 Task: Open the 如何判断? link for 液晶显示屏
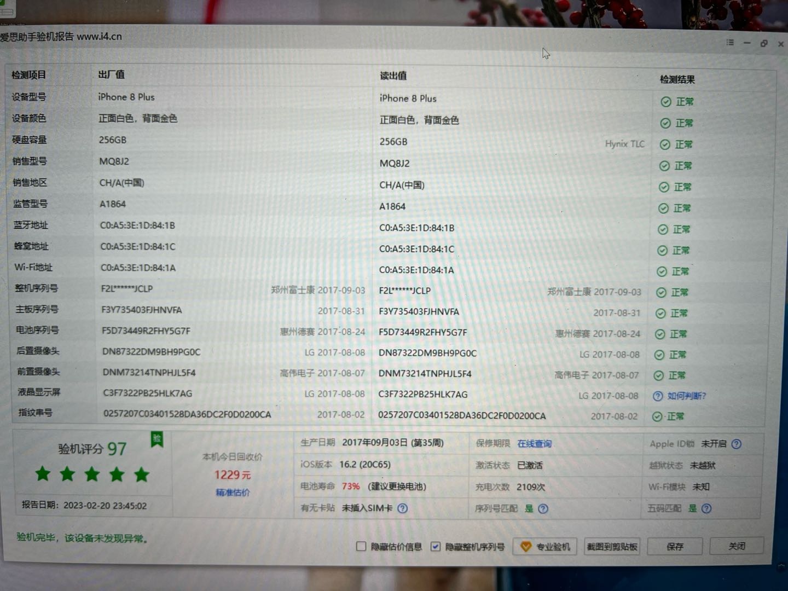[x=687, y=396]
